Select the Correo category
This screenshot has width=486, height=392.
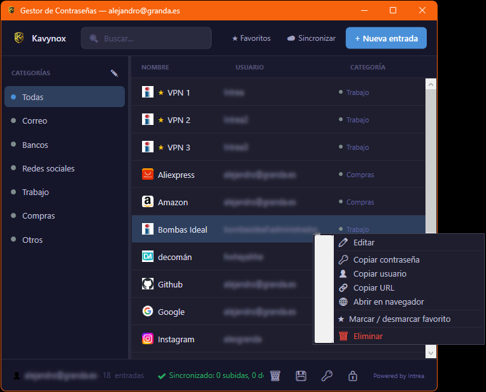(x=64, y=120)
